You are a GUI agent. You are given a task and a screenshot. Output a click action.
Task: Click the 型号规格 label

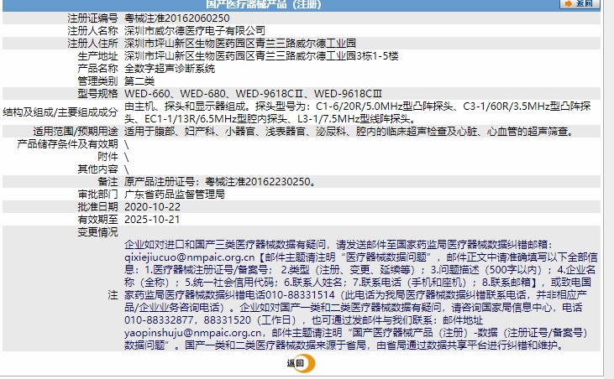97,94
